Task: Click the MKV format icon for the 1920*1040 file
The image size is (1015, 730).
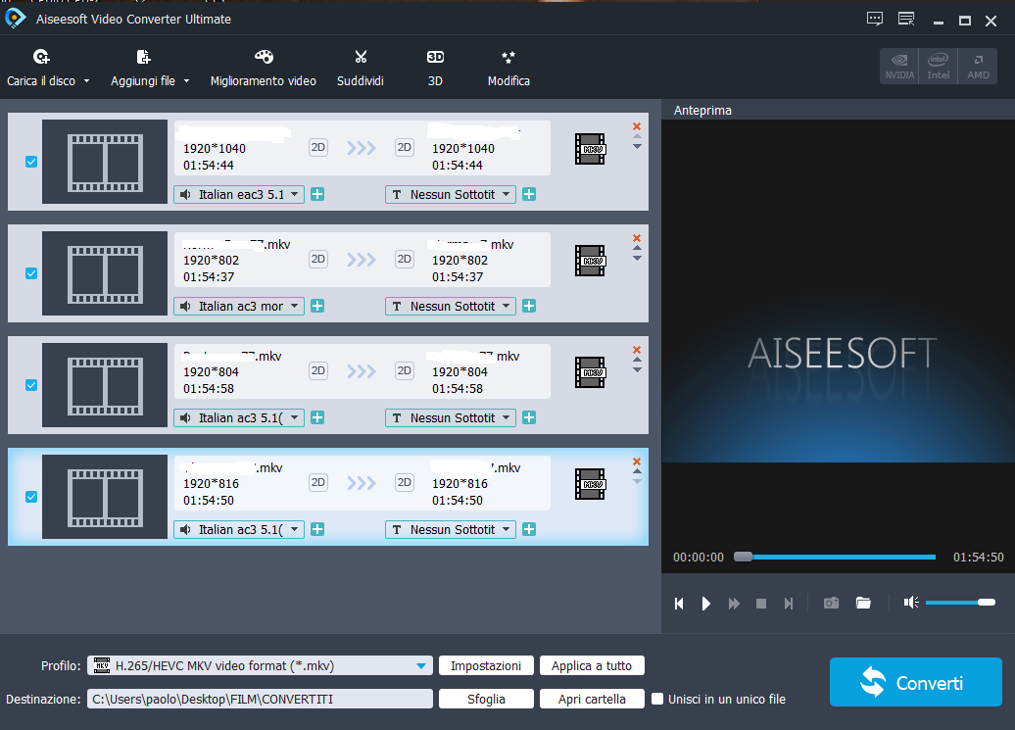Action: (590, 149)
